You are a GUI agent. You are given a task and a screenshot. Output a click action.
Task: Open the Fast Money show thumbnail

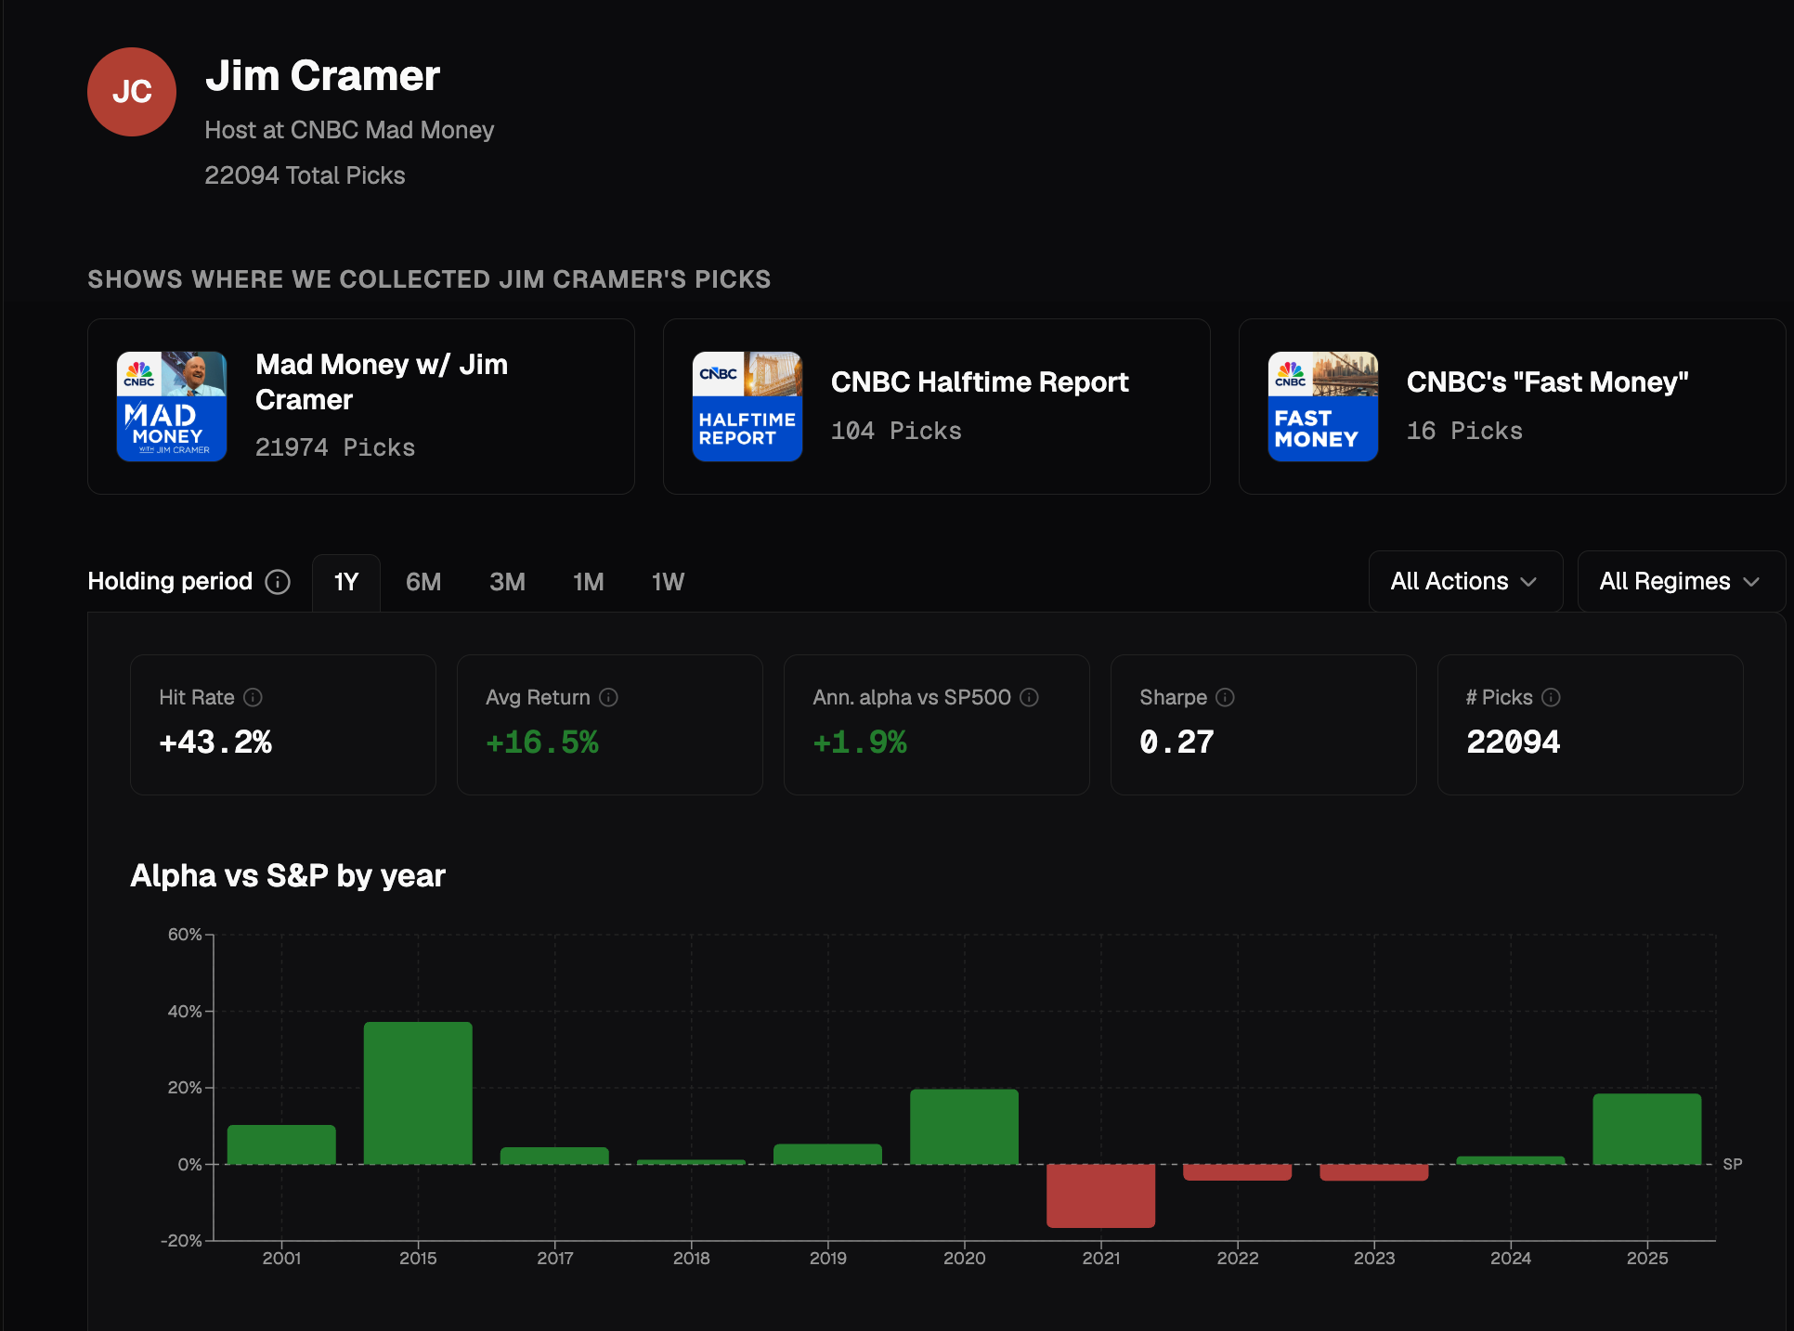(x=1323, y=407)
